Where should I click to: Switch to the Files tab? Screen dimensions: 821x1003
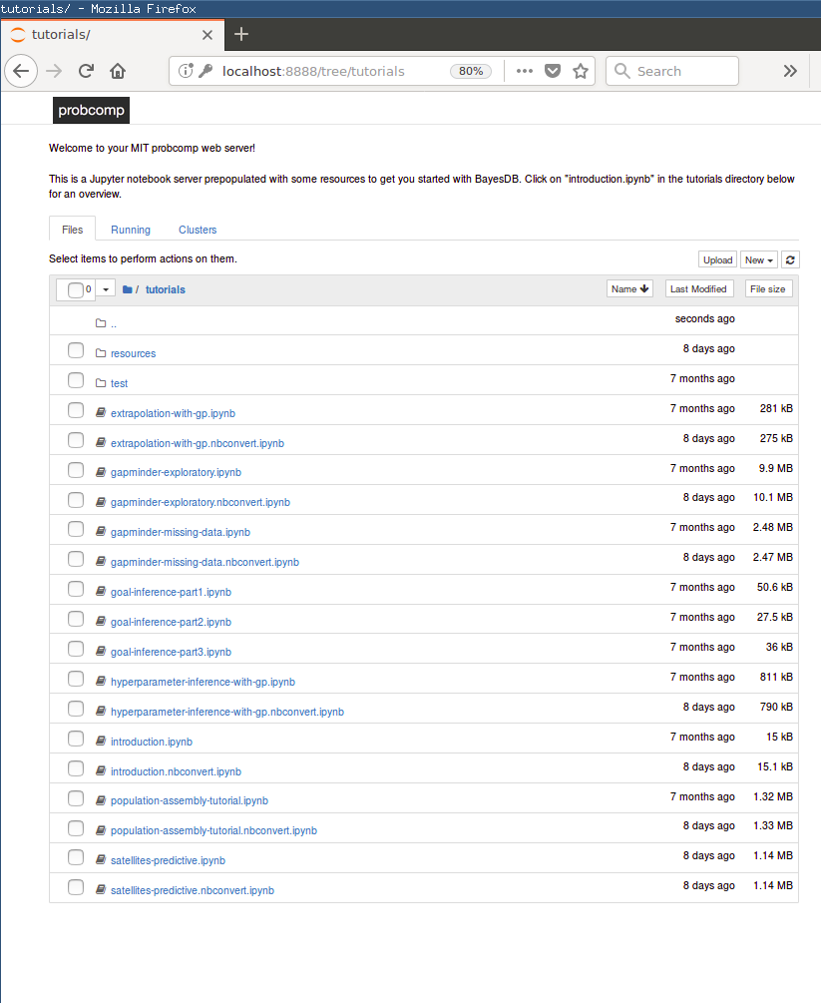[72, 230]
